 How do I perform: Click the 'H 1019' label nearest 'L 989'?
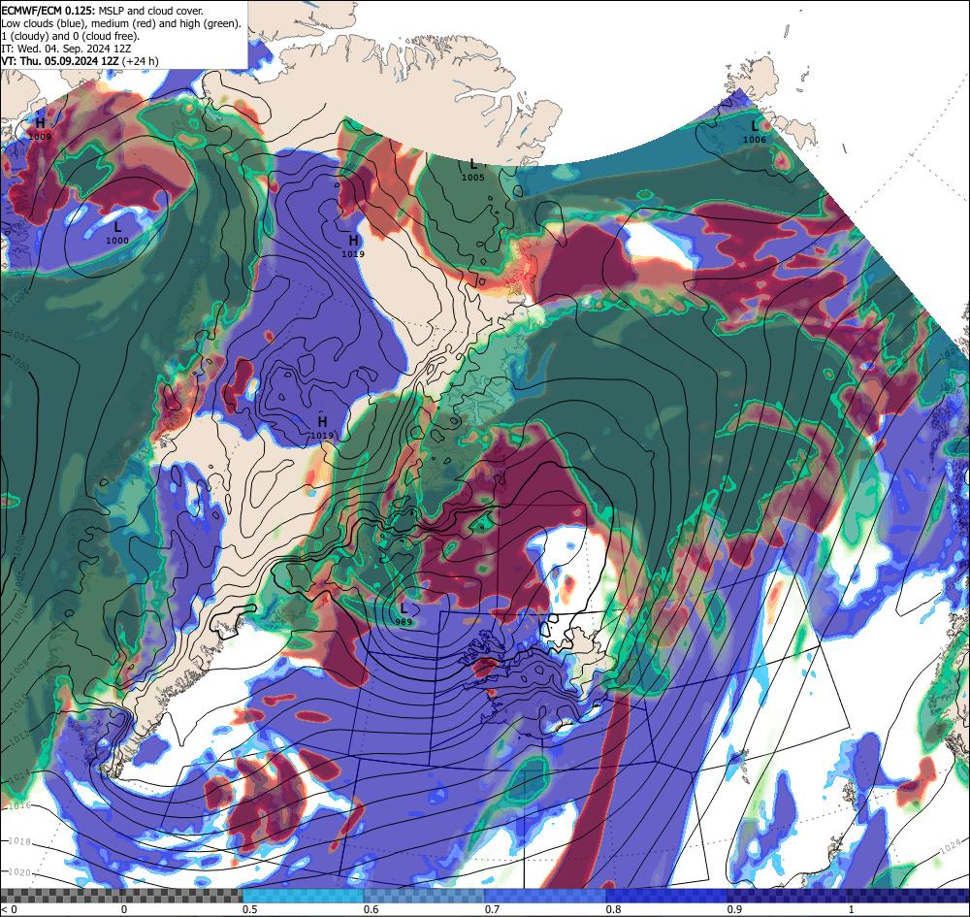tap(322, 428)
